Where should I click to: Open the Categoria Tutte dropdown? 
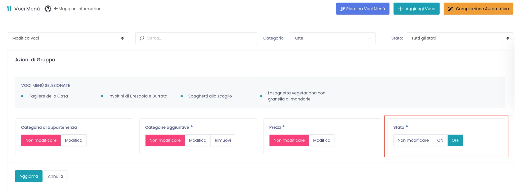coord(332,38)
